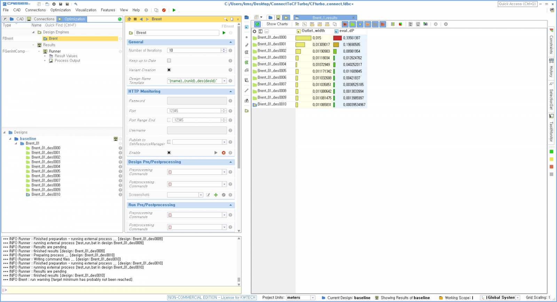Click the green square indicator on right edge
This screenshot has width=557, height=302.
point(551,152)
